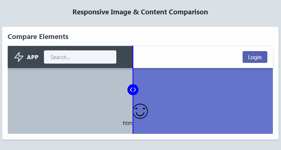Click the round blue arrows handle
This screenshot has width=281, height=150.
pos(133,89)
